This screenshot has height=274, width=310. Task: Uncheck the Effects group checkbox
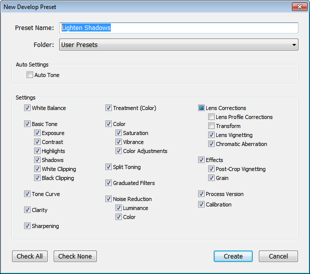click(201, 159)
